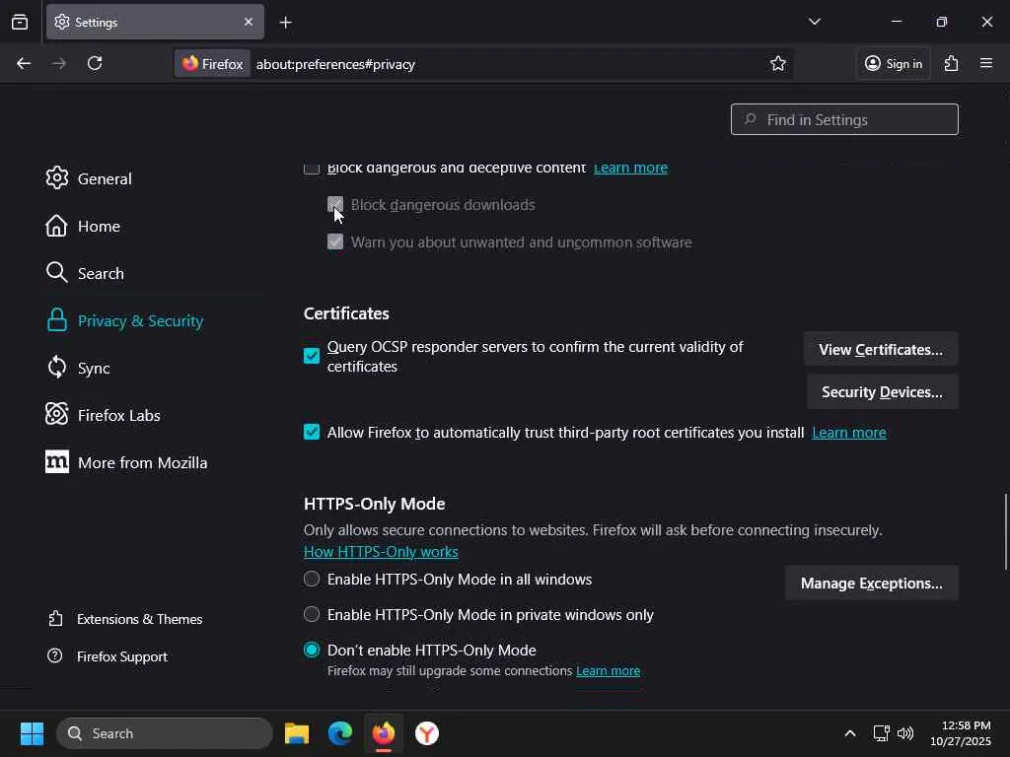The height and width of the screenshot is (757, 1010).
Task: Toggle Query OCSP responder servers checkbox
Action: [x=312, y=356]
